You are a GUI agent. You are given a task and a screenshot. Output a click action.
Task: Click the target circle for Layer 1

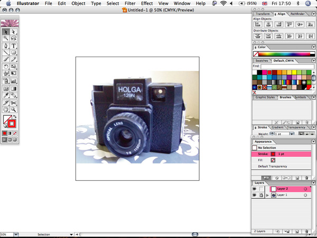[305, 195]
